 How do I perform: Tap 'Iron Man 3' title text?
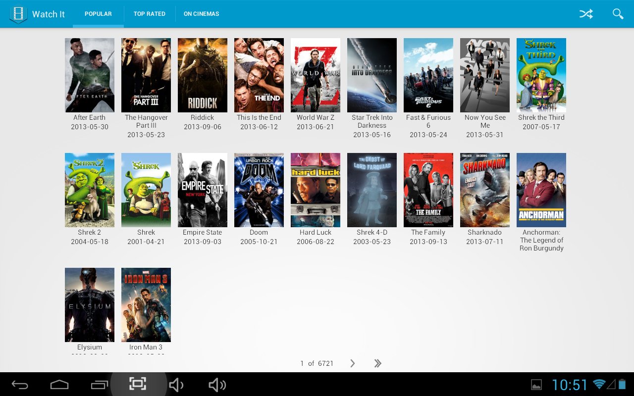[x=146, y=347]
